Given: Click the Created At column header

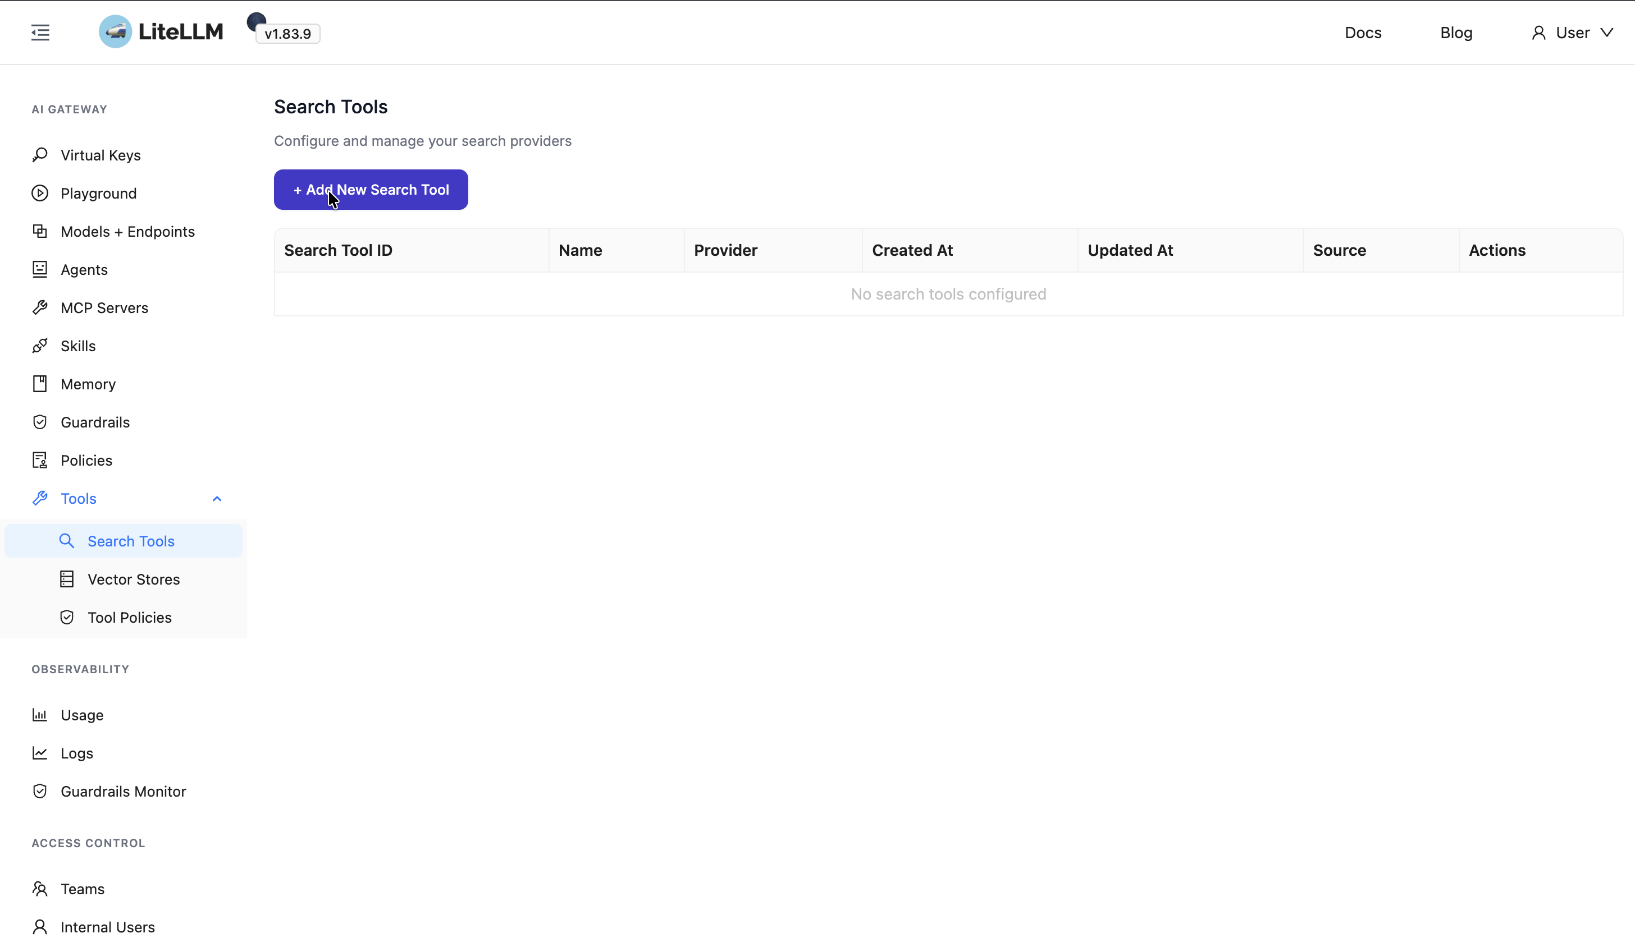Looking at the screenshot, I should tap(912, 250).
